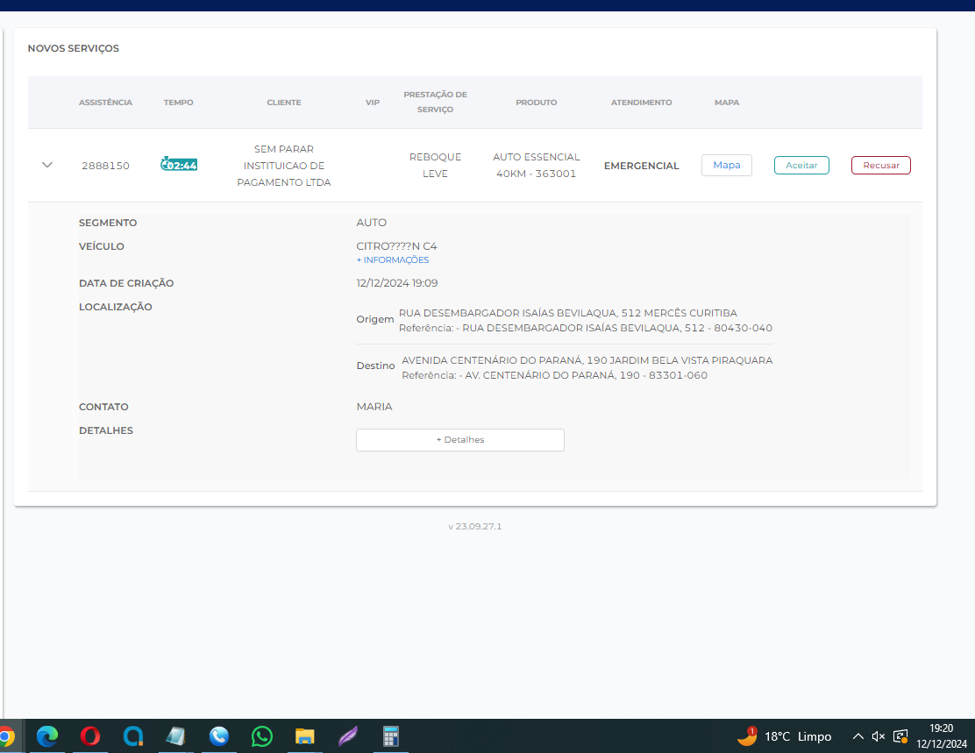The width and height of the screenshot is (975, 753).
Task: Click the blue phone app taskbar icon
Action: [x=219, y=736]
